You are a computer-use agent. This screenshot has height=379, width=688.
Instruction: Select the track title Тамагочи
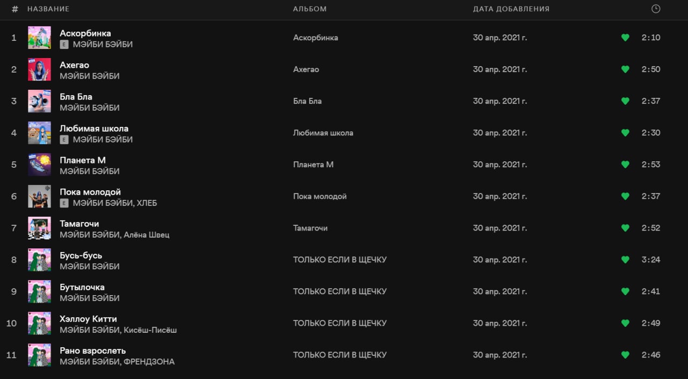coord(79,224)
